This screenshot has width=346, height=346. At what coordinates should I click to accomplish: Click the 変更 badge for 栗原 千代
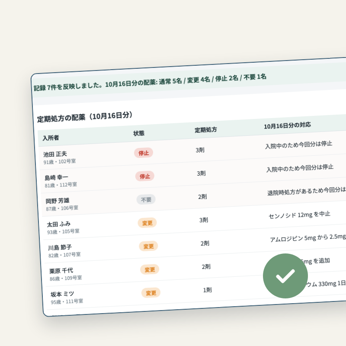click(150, 269)
